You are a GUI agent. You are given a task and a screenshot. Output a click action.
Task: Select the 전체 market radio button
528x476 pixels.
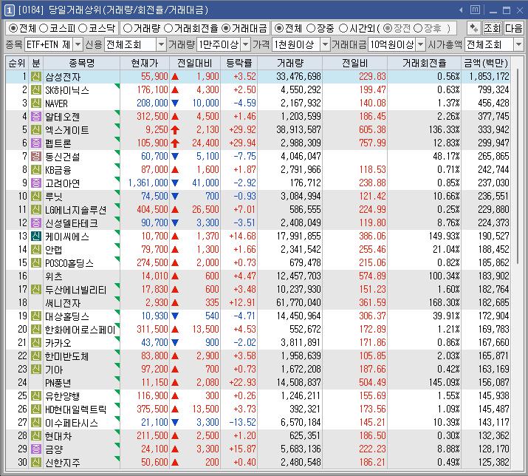tap(13, 28)
